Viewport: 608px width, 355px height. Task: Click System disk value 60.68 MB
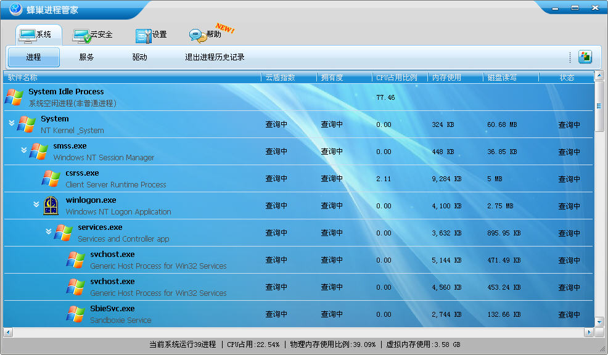tap(502, 124)
